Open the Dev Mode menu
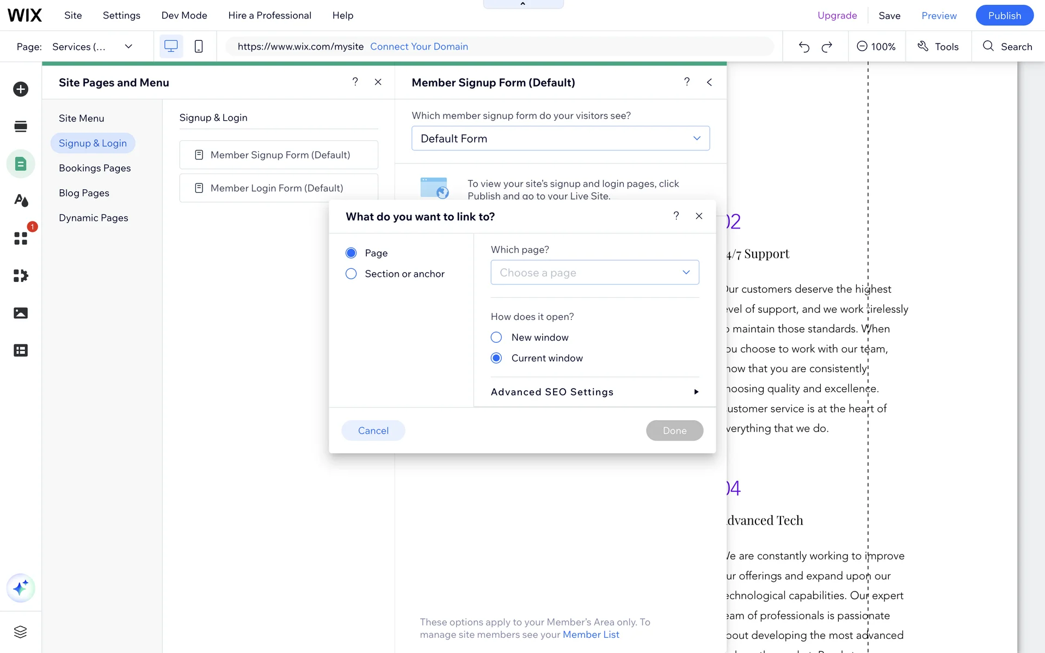 tap(184, 15)
